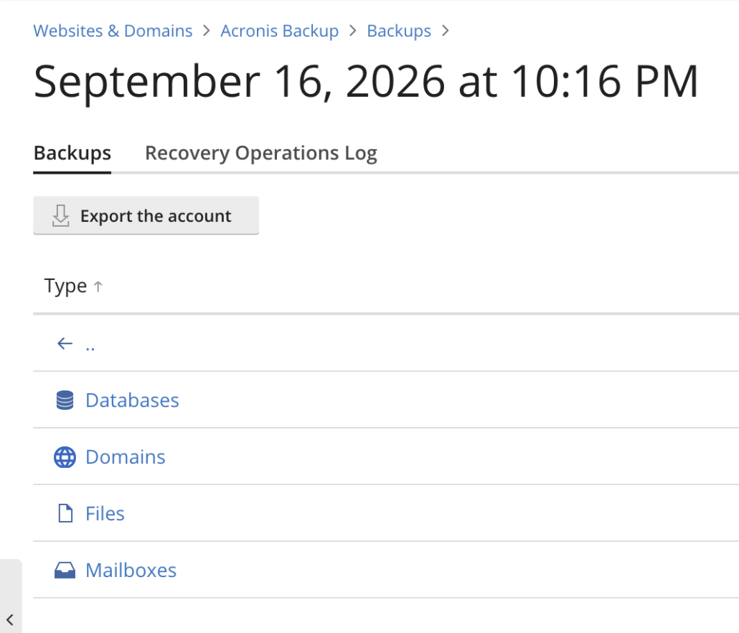Image resolution: width=739 pixels, height=633 pixels.
Task: Click the Databases cylinder icon
Action: pyautogui.click(x=65, y=400)
